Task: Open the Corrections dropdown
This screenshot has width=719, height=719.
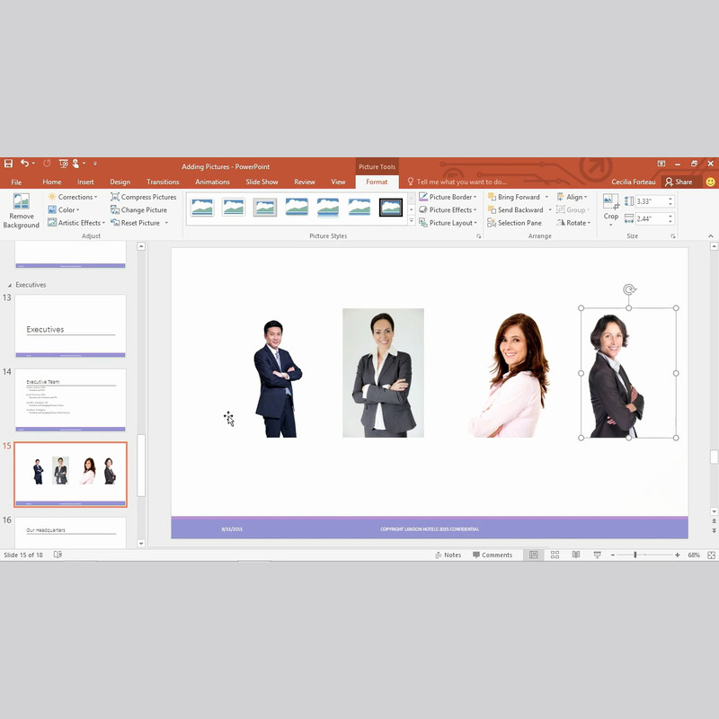Action: (x=75, y=197)
